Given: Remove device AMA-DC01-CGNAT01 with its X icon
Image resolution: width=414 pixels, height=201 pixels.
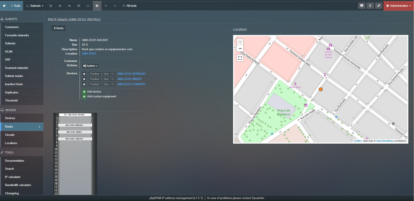Looking at the screenshot, I should (84, 84).
